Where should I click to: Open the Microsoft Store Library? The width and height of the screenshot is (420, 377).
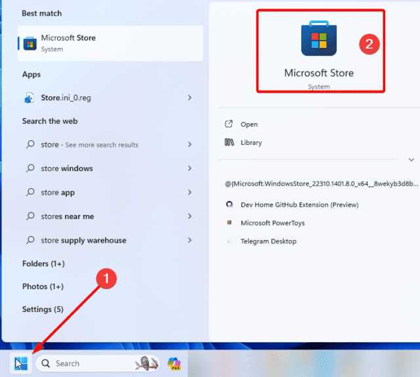click(251, 143)
